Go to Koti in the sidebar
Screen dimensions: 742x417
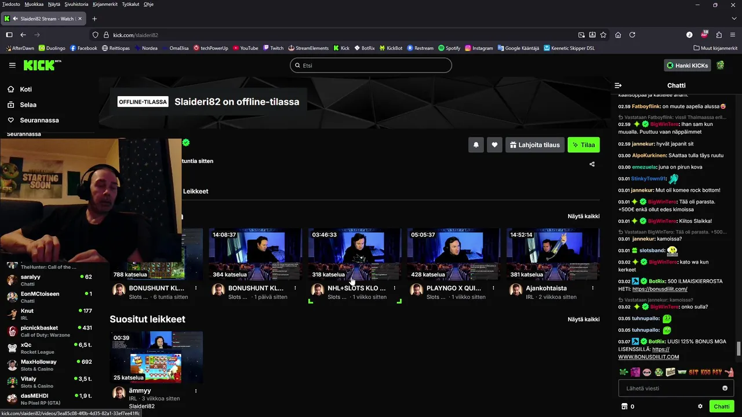[x=26, y=89]
